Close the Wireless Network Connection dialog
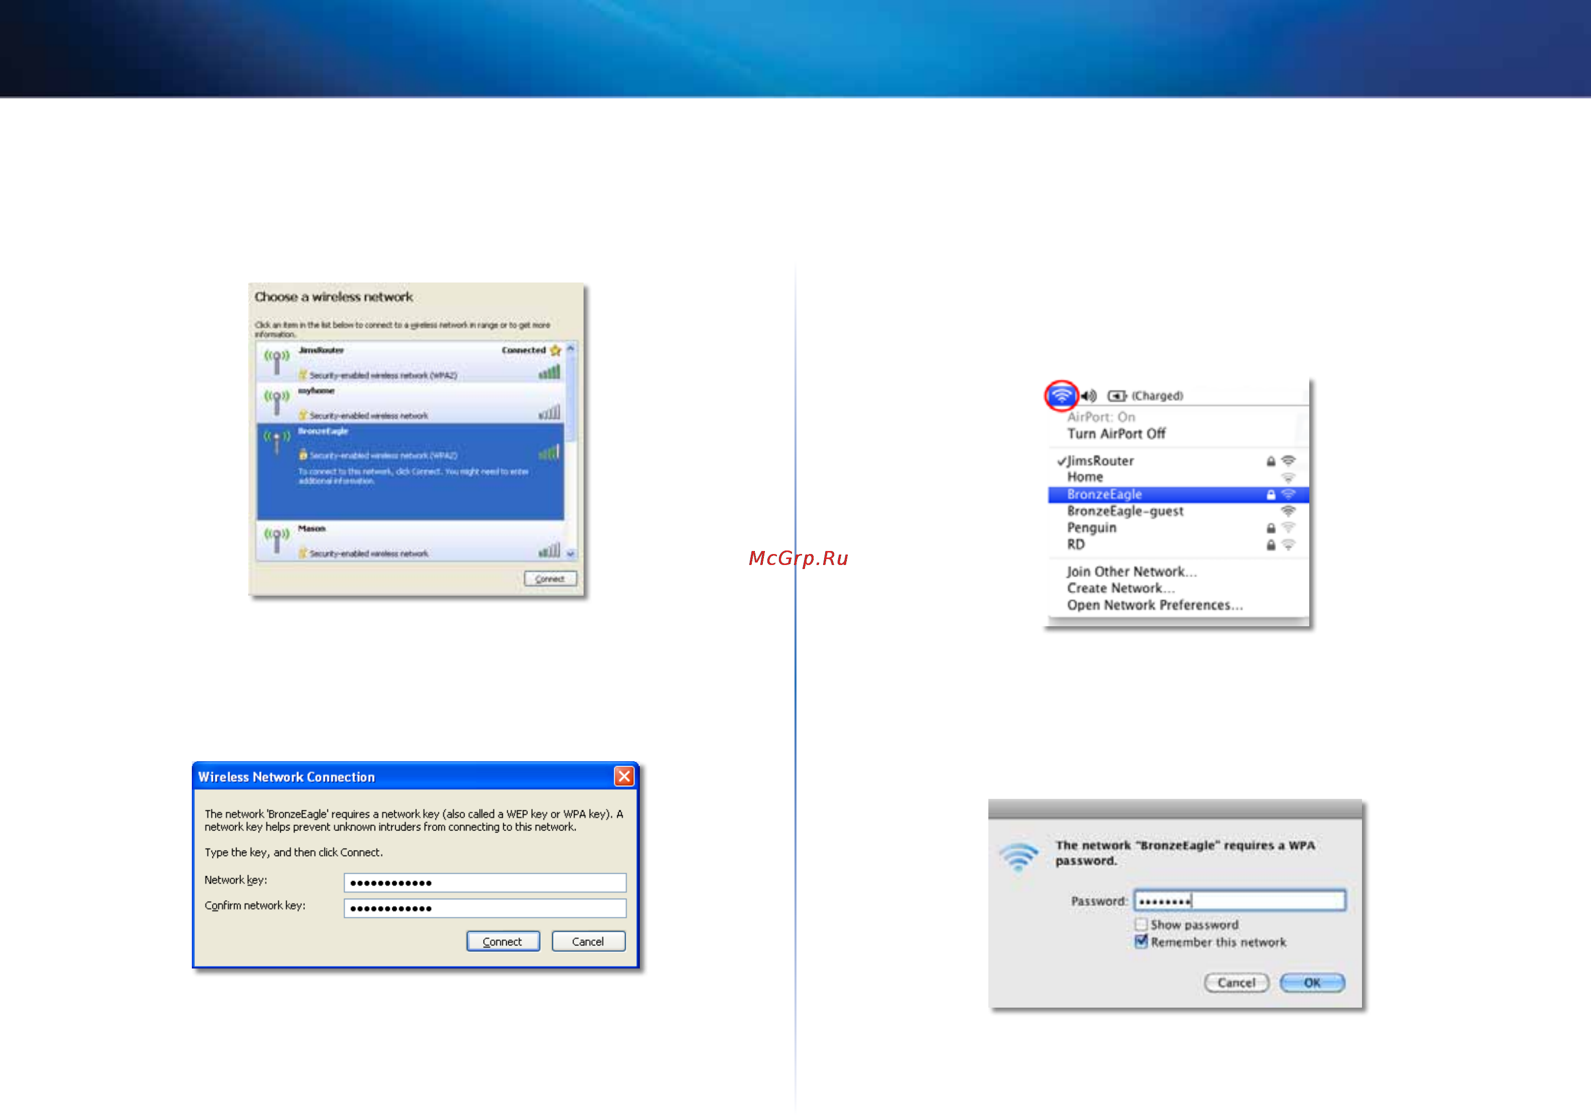This screenshot has height=1115, width=1591. click(624, 776)
